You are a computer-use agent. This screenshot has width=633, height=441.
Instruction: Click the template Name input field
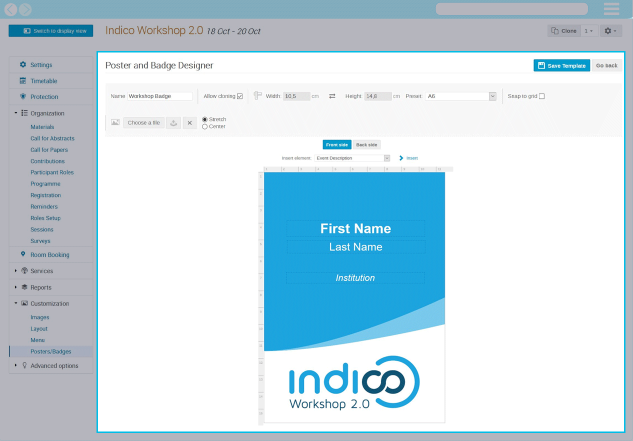159,96
